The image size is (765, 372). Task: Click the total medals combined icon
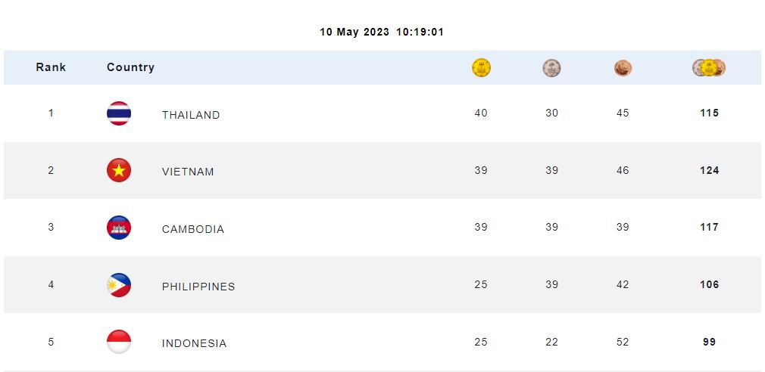coord(708,68)
